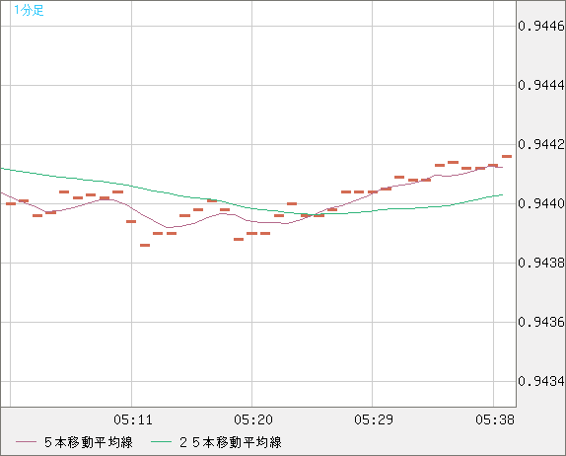Screen dimensions: 566x456
Task: Click the 1分足 chart label
Action: 29,10
